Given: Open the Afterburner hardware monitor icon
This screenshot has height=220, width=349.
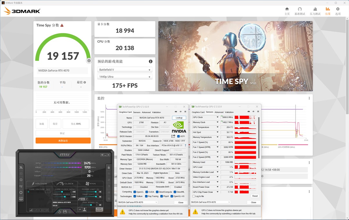Looking at the screenshot, I should pyautogui.click(x=21, y=198).
